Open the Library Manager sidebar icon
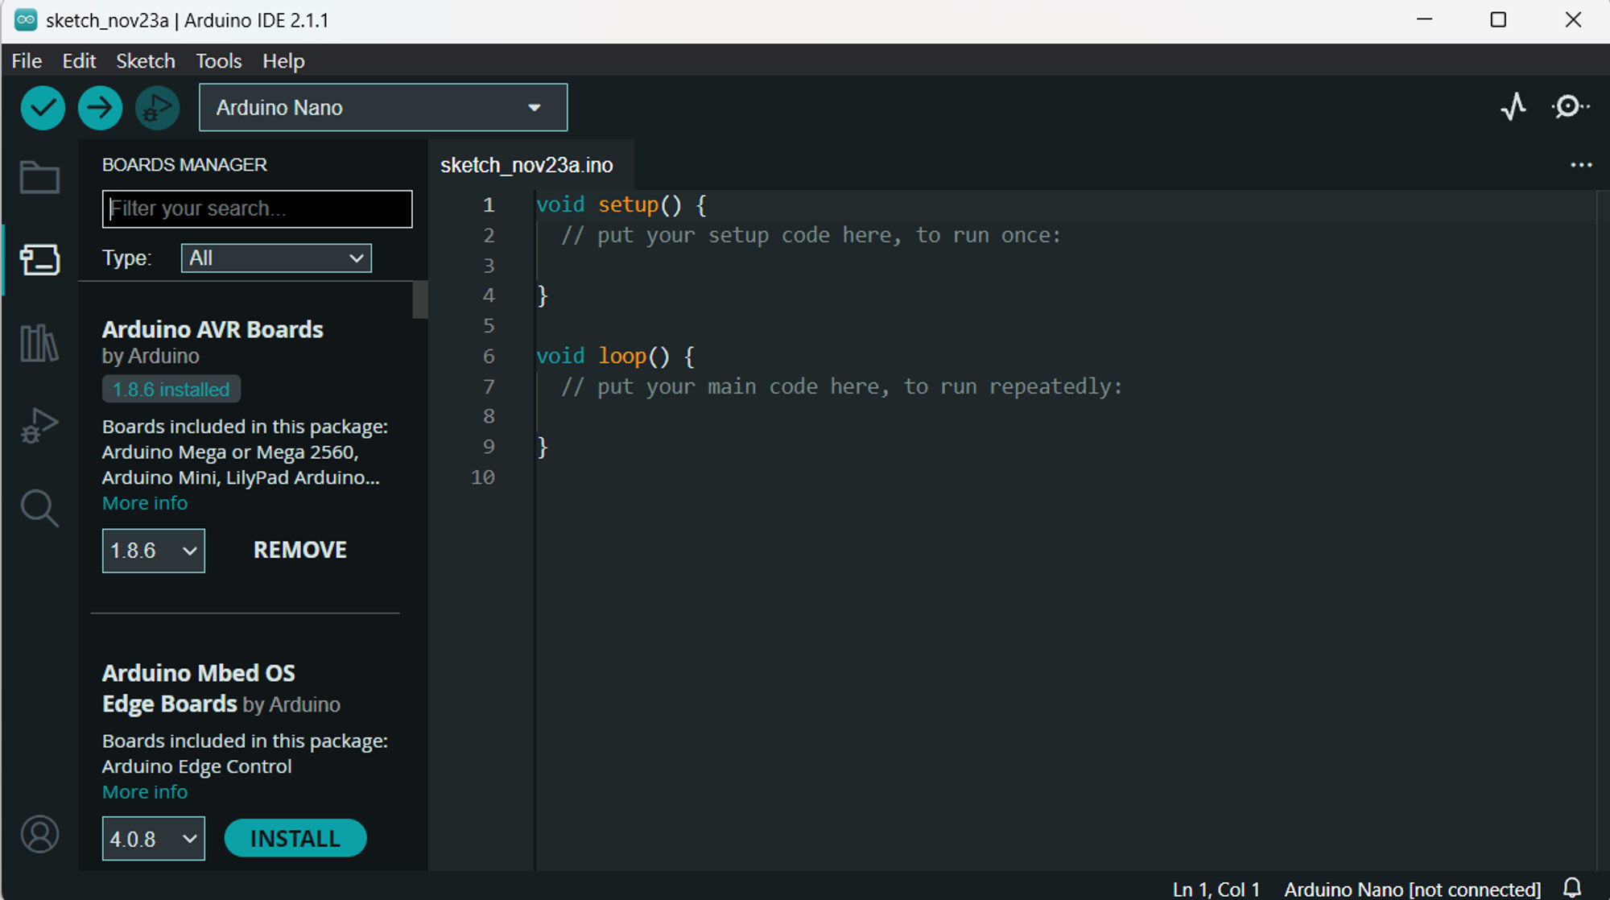Image resolution: width=1610 pixels, height=900 pixels. [x=39, y=343]
